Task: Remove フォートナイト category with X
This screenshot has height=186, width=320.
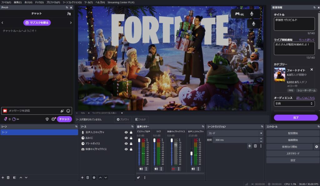Action: coord(312,70)
